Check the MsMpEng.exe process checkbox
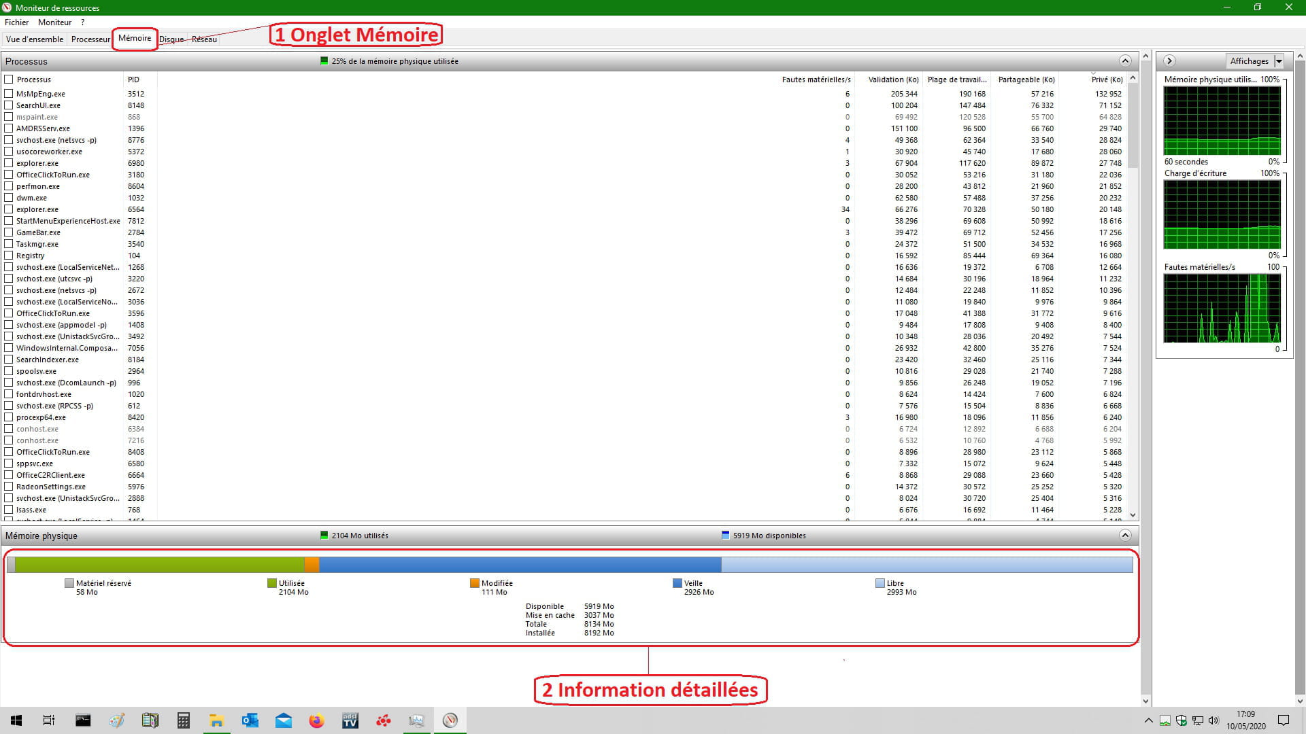Screen dimensions: 1306x734 pos(9,94)
